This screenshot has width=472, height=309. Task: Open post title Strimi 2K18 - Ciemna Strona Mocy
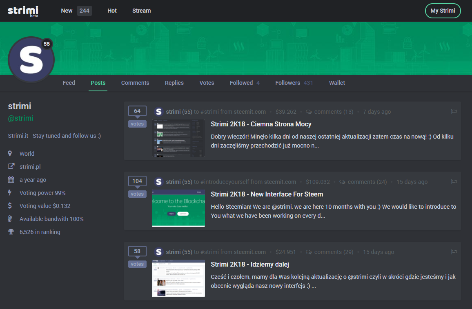(261, 124)
